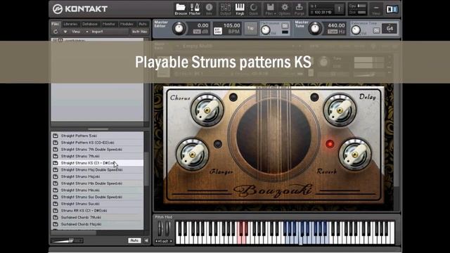Switch to the Database tab
The image size is (450, 253).
click(90, 24)
